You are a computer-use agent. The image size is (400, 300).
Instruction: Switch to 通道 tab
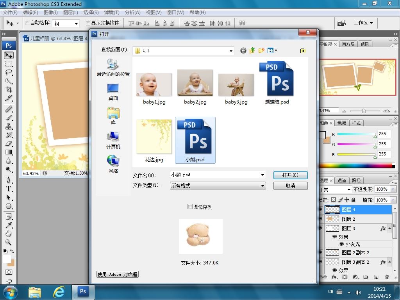(341, 180)
